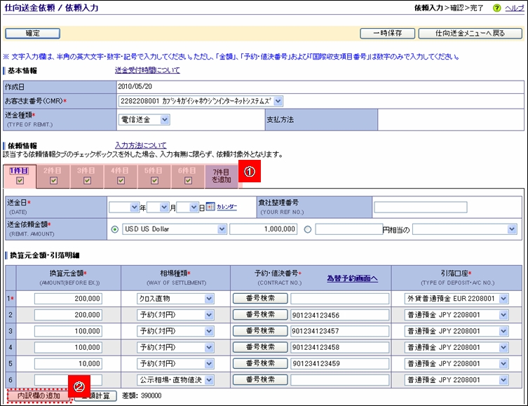Open row 1 クロス直物 dropdown
This screenshot has height=406, width=528.
[175, 299]
